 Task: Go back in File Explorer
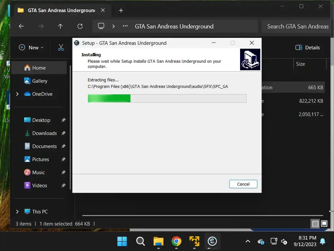(22, 26)
